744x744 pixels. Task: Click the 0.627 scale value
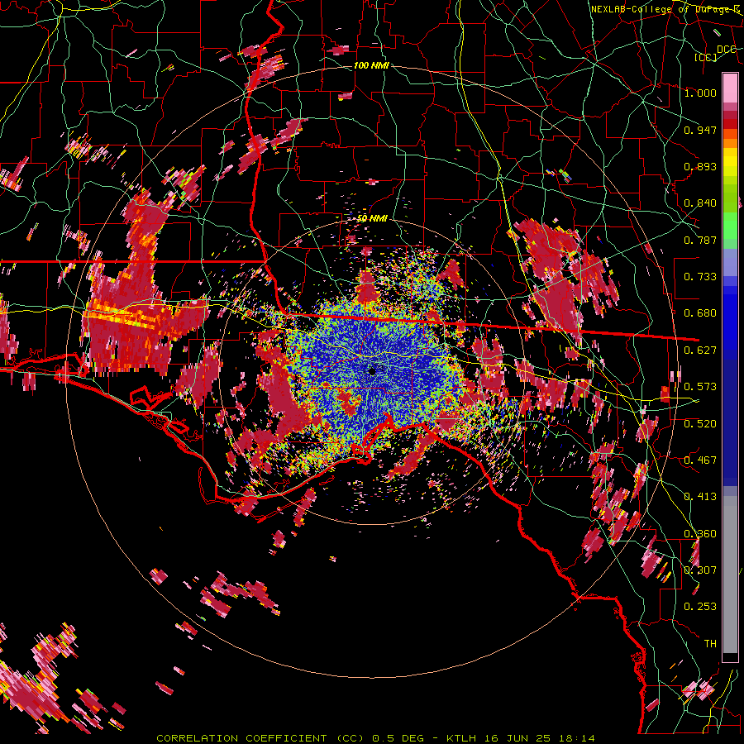pyautogui.click(x=700, y=351)
